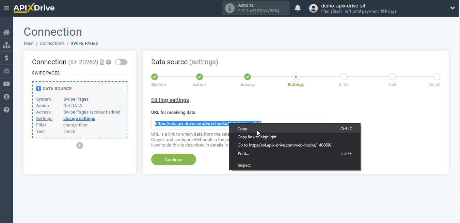Click the demo_apix-drive_s4 username
The image size is (460, 223).
point(343,6)
